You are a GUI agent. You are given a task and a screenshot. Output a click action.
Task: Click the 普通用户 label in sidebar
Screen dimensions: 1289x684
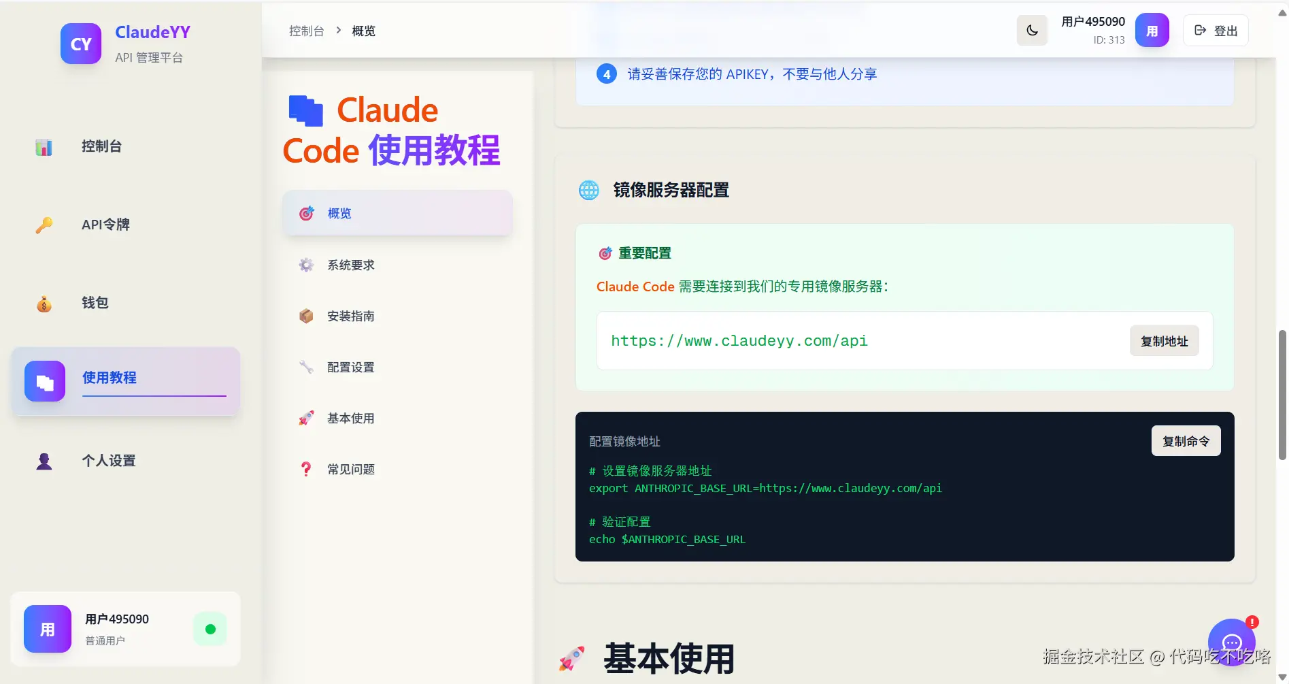(x=105, y=640)
